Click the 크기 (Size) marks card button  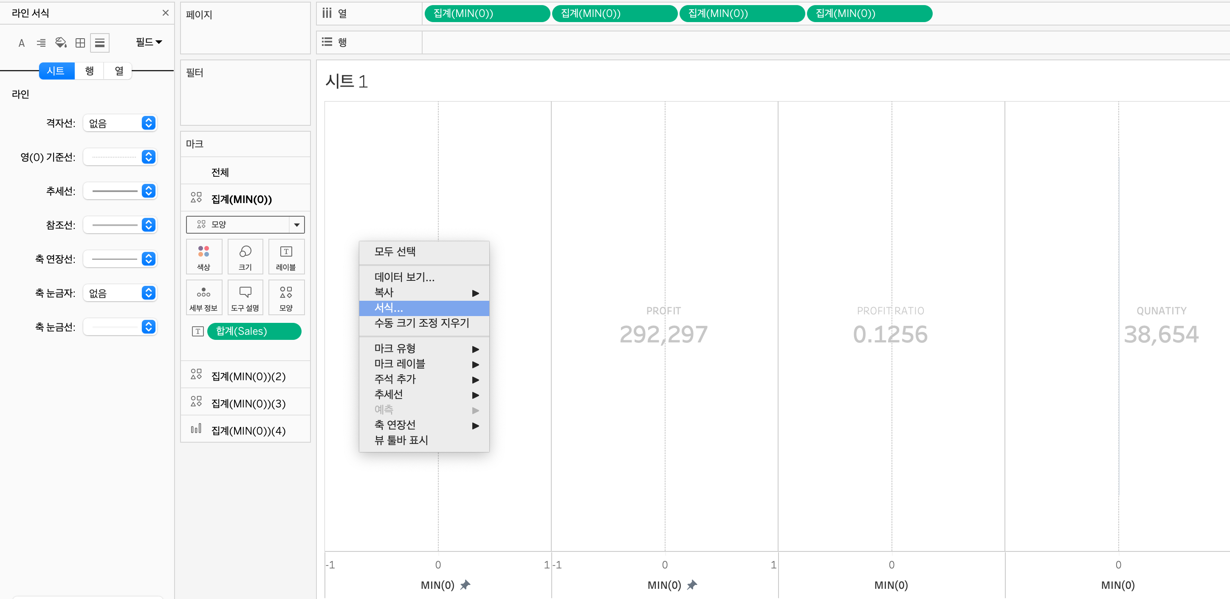pos(245,257)
